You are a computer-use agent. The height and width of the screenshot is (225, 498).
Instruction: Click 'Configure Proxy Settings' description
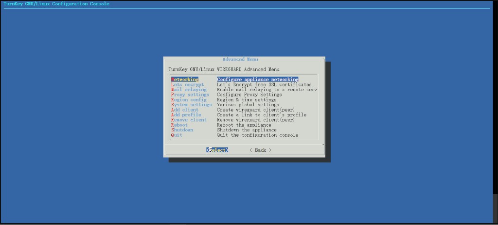[x=249, y=95]
